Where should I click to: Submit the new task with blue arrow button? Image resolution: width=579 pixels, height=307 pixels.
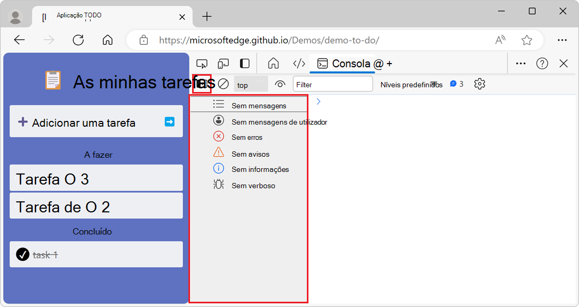click(169, 122)
